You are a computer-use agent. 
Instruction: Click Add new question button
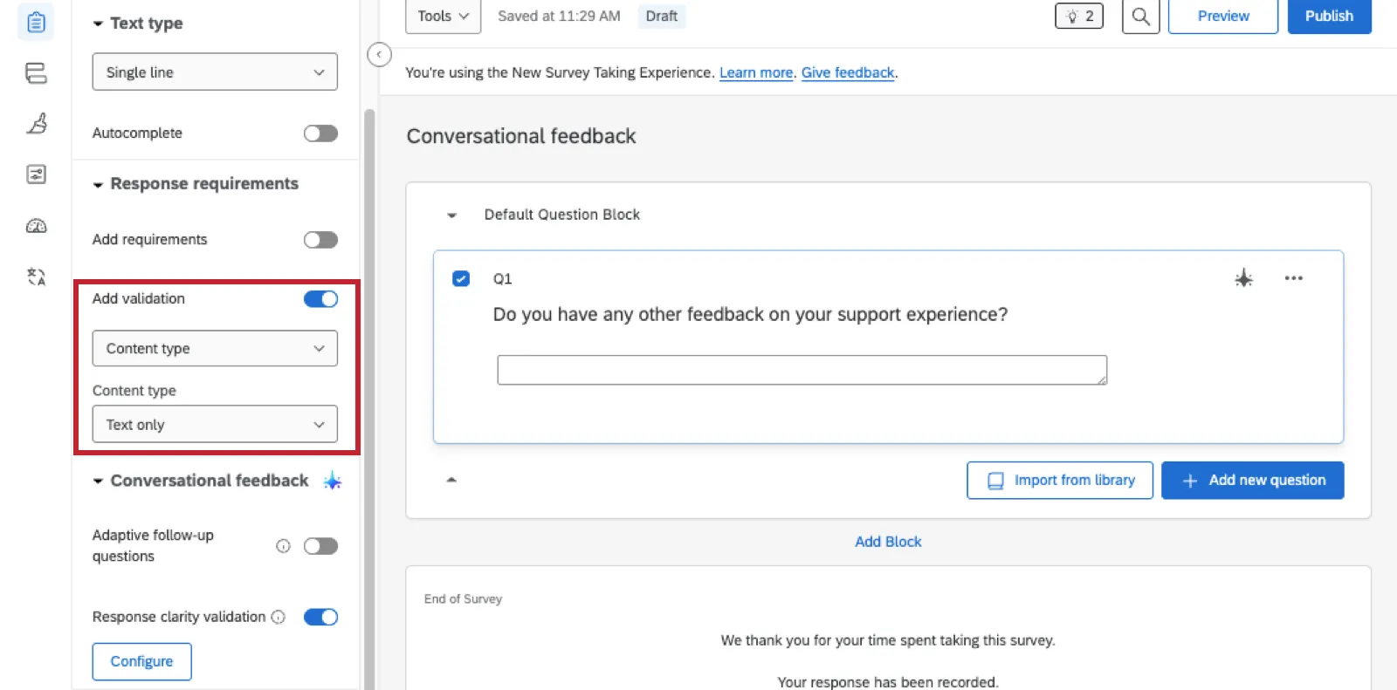(1252, 480)
